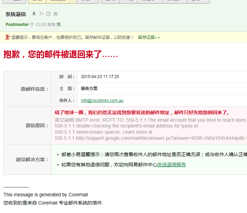Viewport: 247px width, 213px height.
Task: Click the info@rocoforex.com.au recipient address
Action: [102, 101]
